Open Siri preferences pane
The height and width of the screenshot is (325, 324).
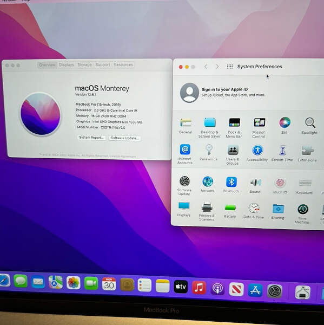coord(285,125)
